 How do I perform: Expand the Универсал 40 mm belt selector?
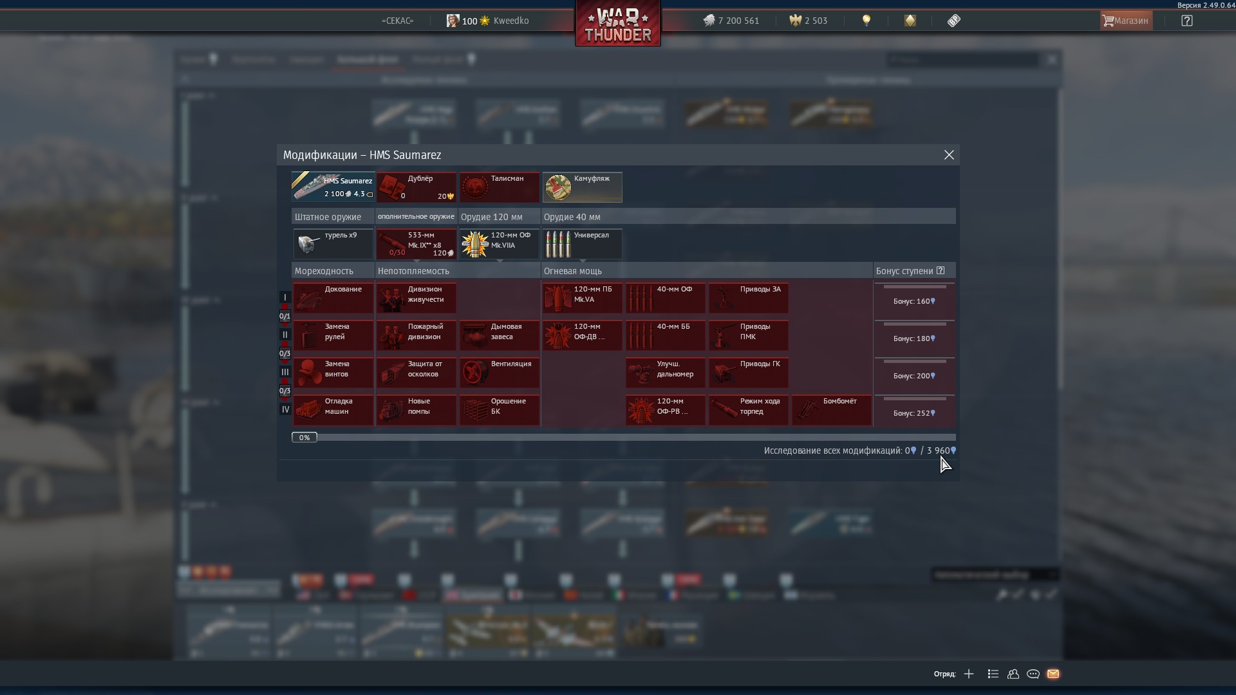coord(582,245)
